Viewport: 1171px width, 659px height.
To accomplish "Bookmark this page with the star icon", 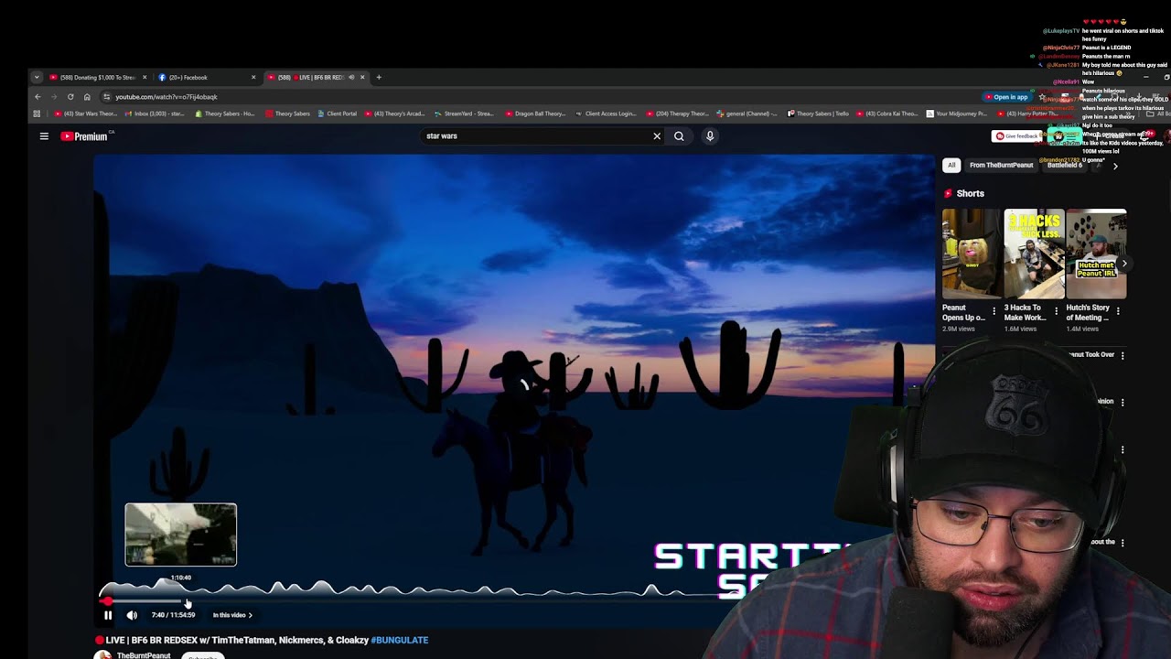I will pyautogui.click(x=1042, y=97).
